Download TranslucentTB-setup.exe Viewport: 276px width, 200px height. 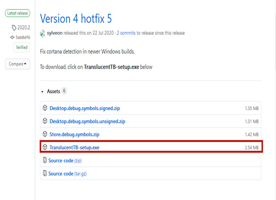pyautogui.click(x=74, y=147)
